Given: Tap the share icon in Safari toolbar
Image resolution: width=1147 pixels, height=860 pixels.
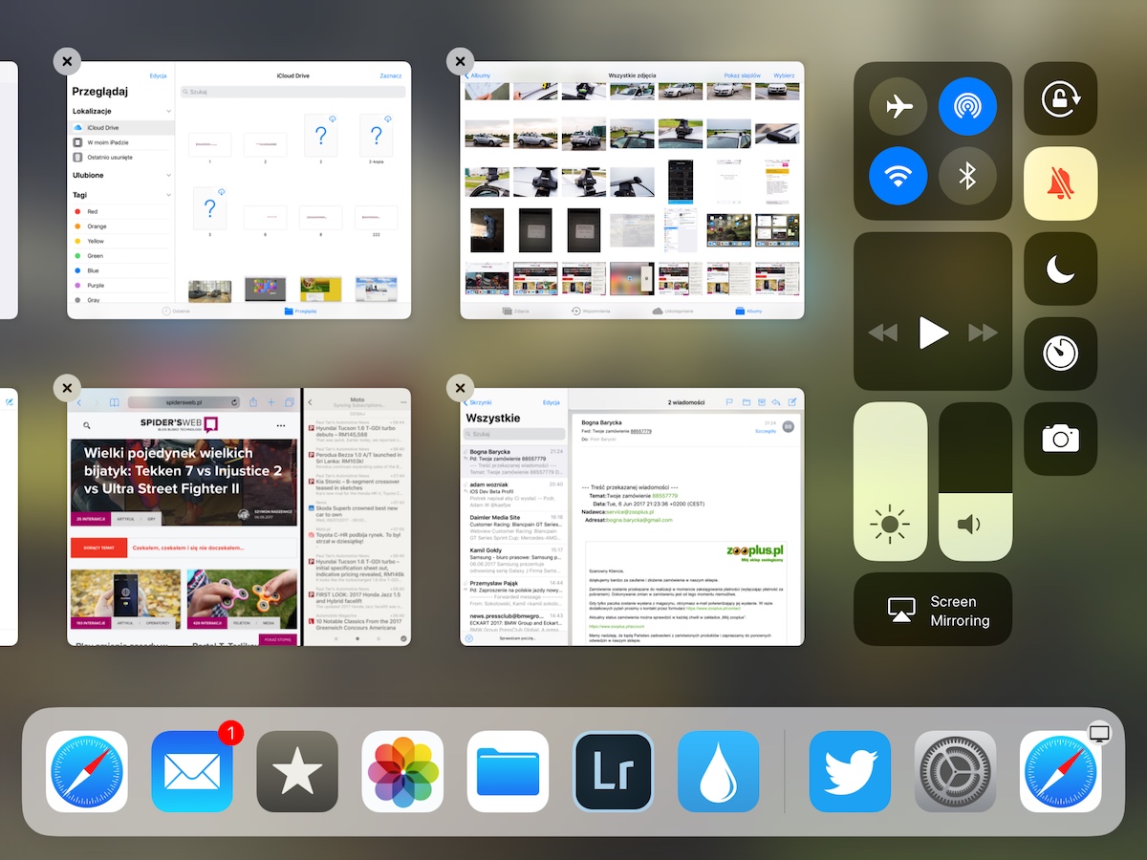Looking at the screenshot, I should point(254,402).
